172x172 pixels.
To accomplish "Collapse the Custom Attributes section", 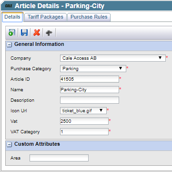I will coord(10,145).
